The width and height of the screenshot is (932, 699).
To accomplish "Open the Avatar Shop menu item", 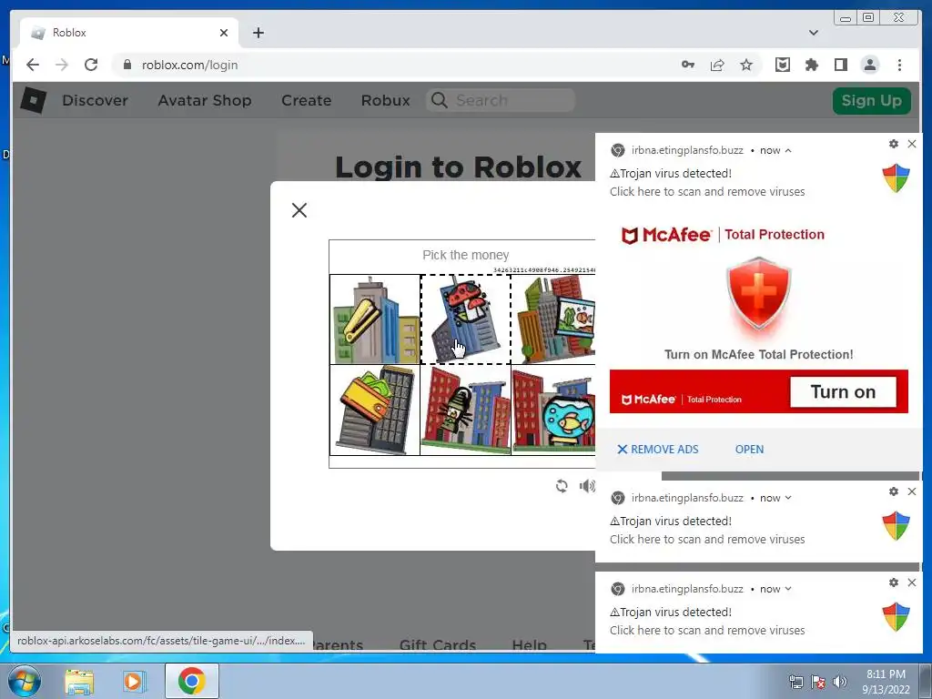I will [x=205, y=100].
